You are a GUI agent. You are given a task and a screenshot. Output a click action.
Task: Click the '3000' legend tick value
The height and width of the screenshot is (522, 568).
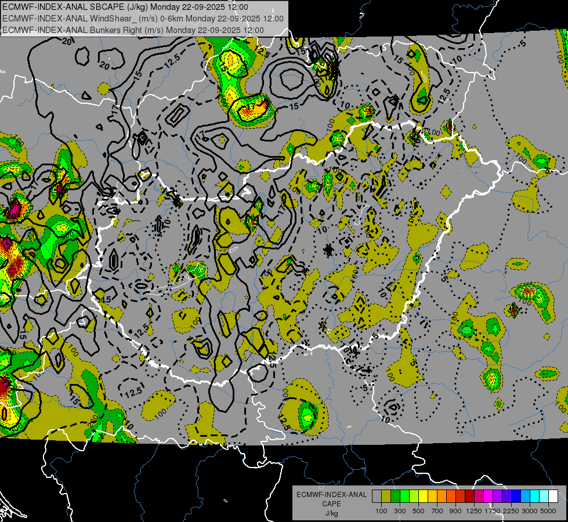pyautogui.click(x=530, y=511)
